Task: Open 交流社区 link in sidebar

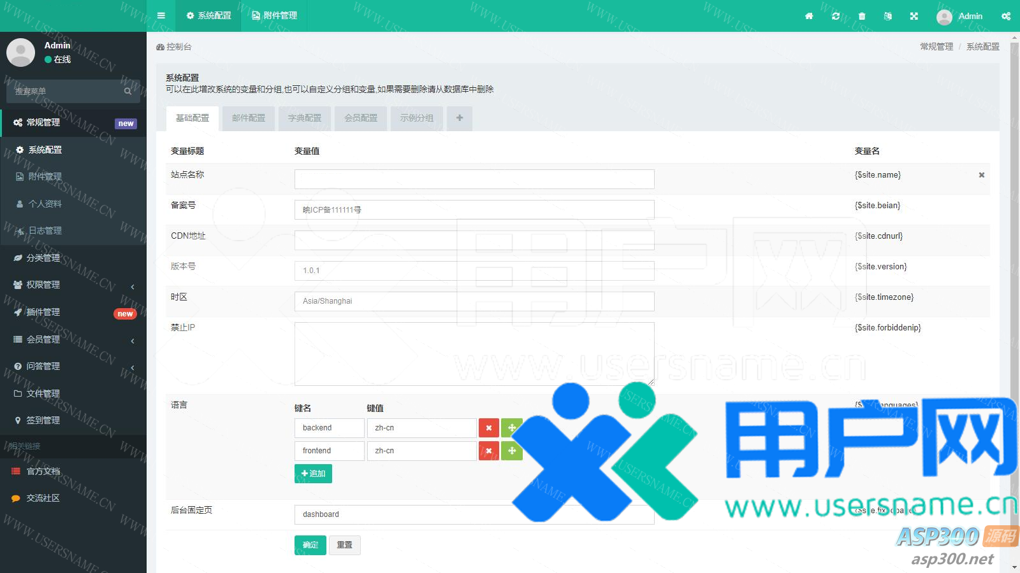Action: (x=73, y=498)
